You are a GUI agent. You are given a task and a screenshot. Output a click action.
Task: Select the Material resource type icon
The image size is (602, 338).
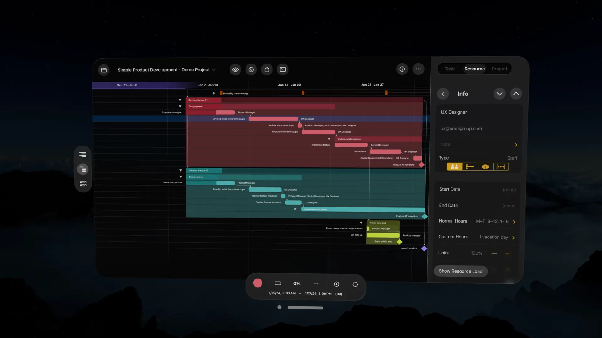coord(485,167)
